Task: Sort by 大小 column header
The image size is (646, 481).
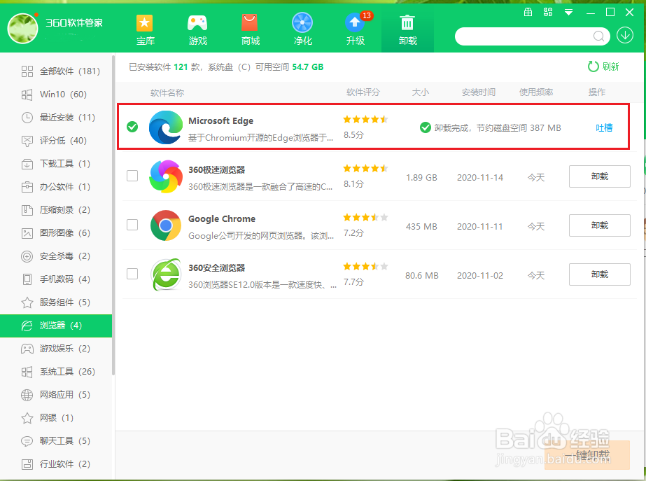Action: [421, 92]
